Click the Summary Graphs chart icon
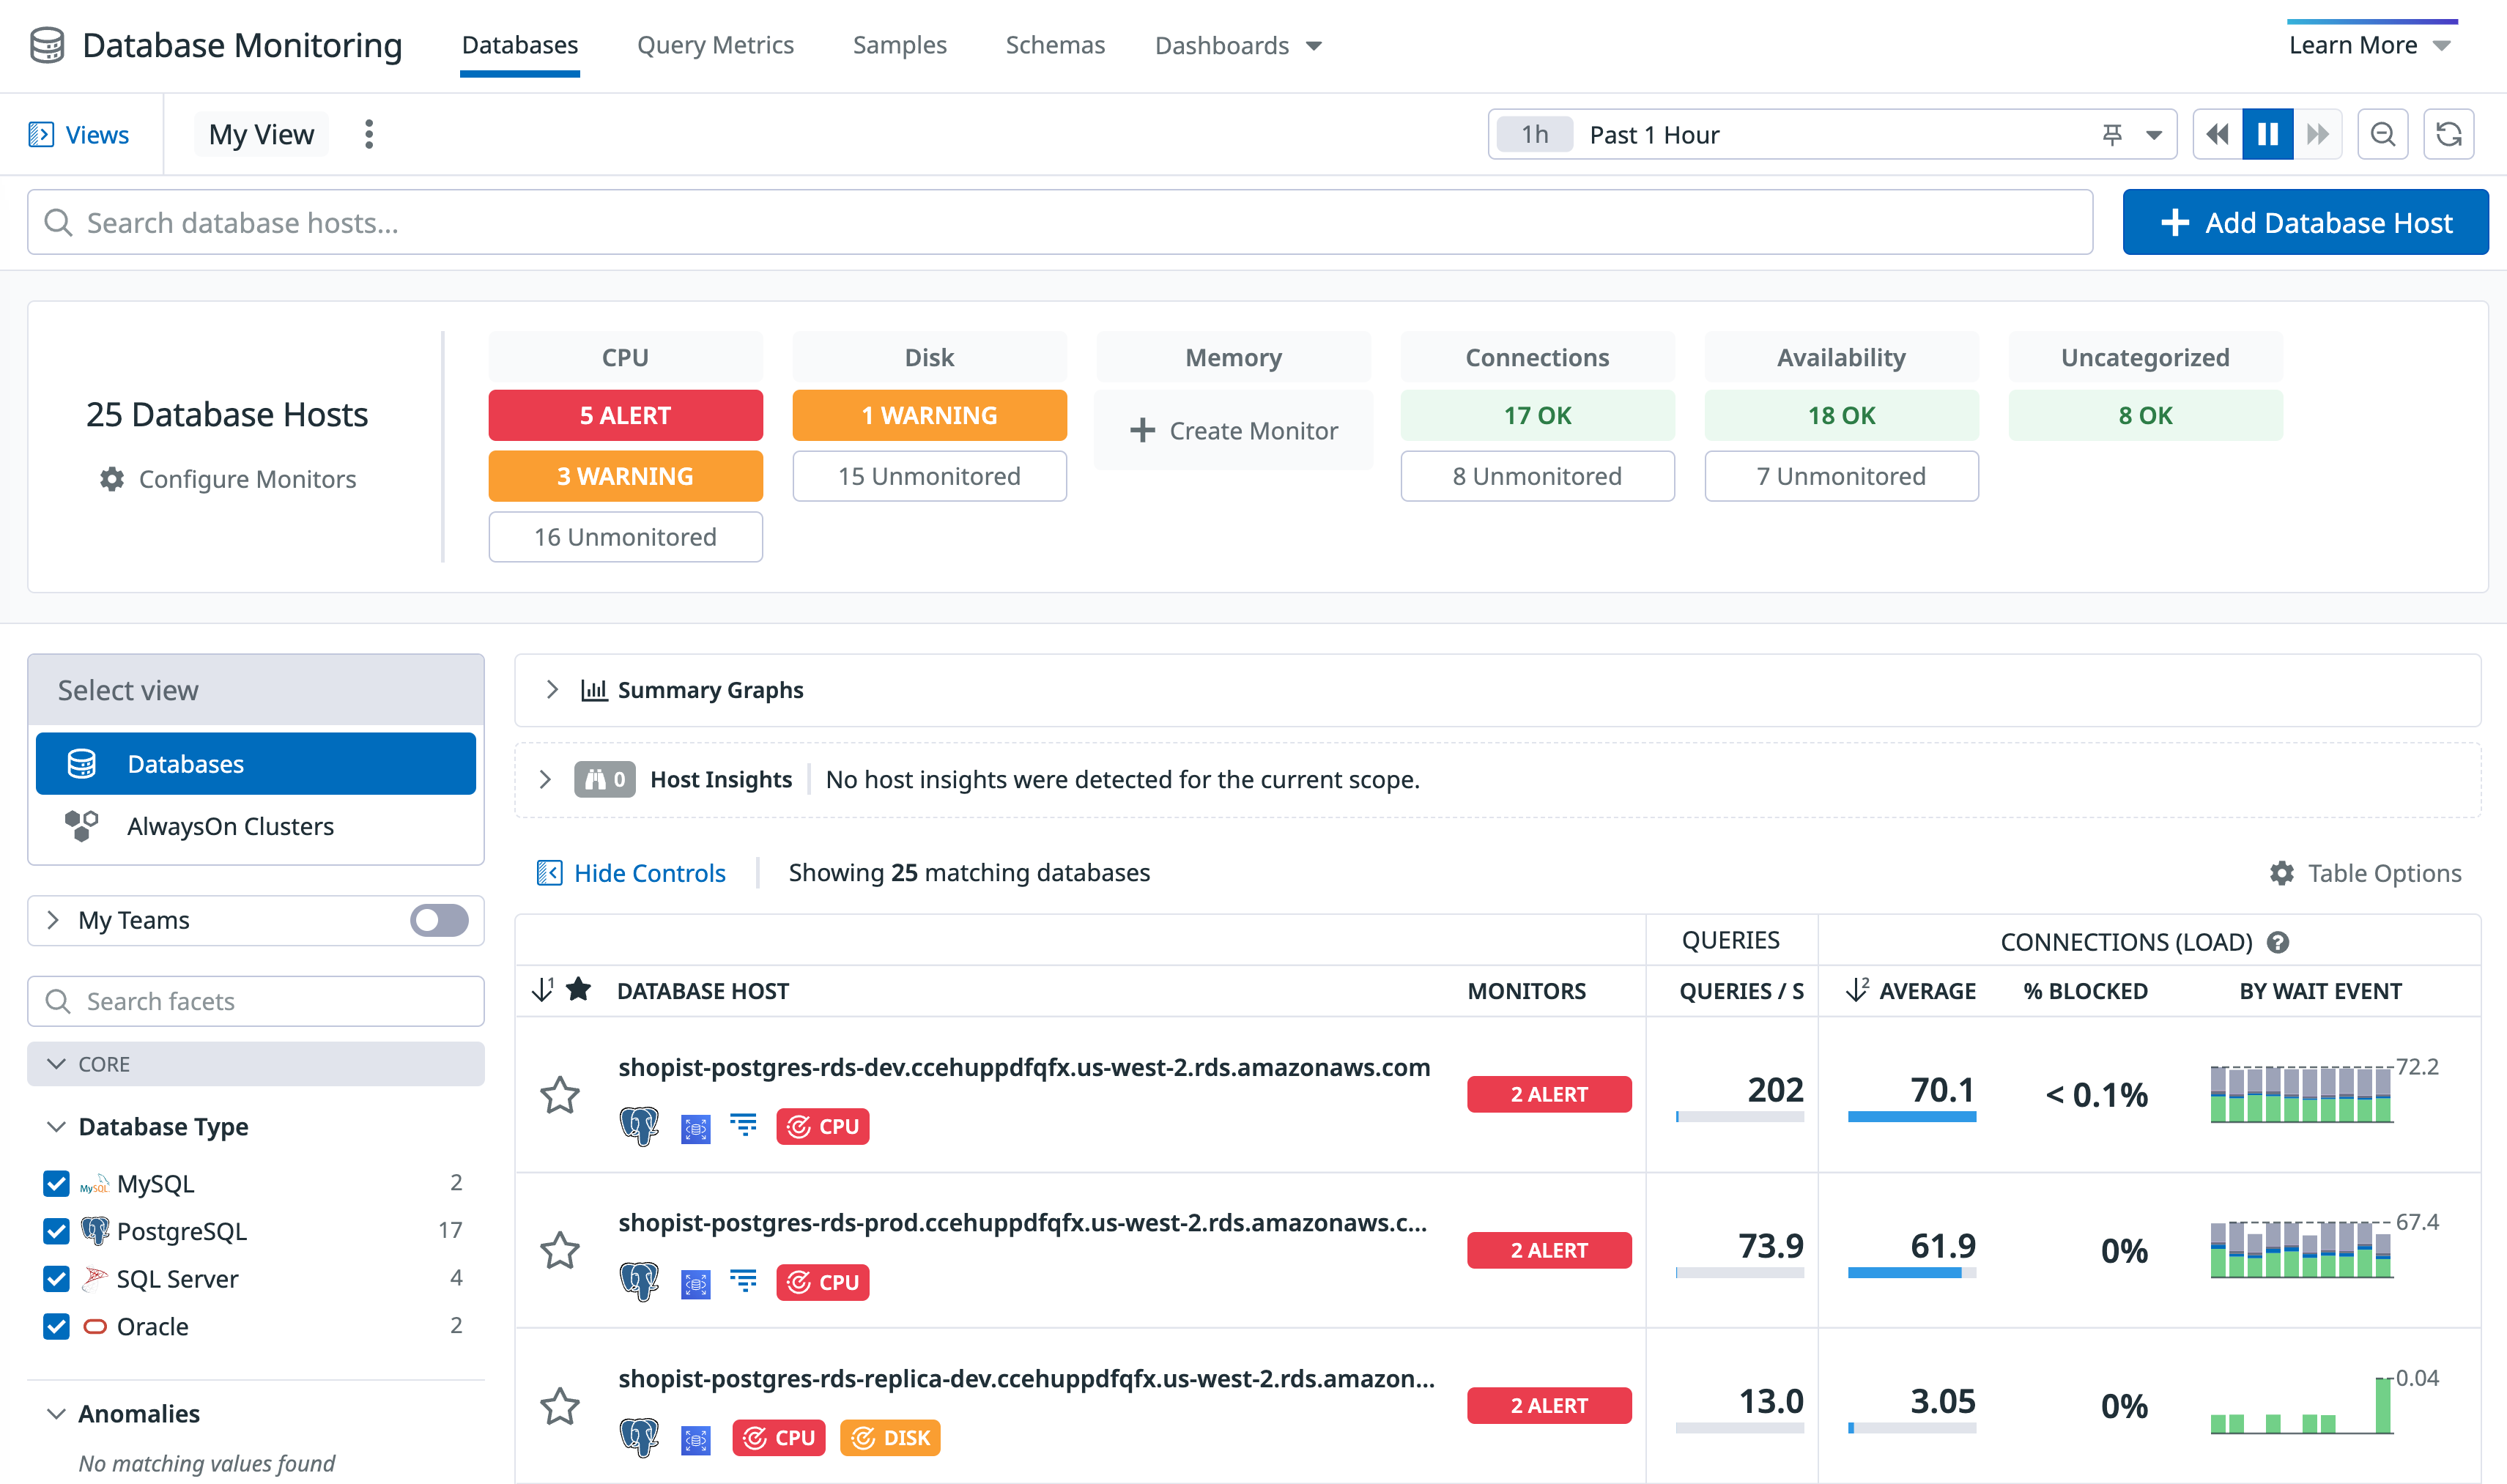 [x=594, y=690]
